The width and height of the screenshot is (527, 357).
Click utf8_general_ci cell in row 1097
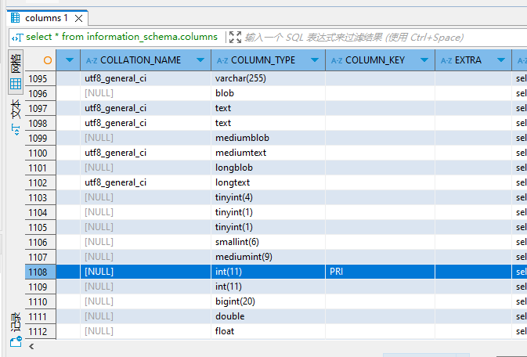point(146,108)
